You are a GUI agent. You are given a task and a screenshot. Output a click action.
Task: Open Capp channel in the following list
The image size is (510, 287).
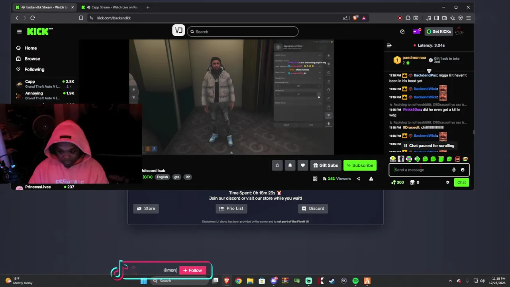(x=45, y=84)
